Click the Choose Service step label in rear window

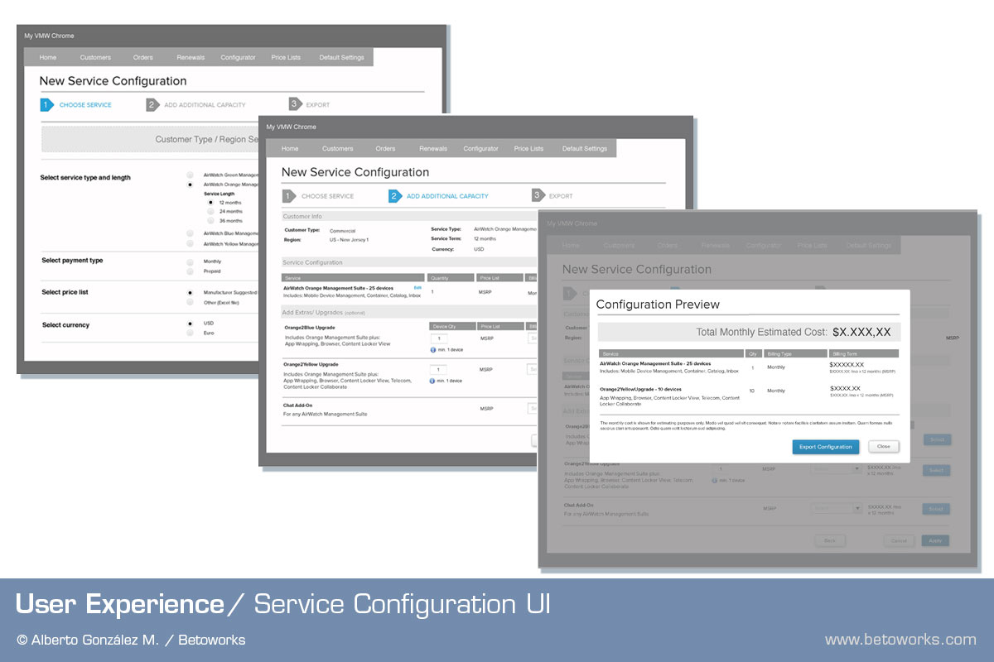coord(85,105)
